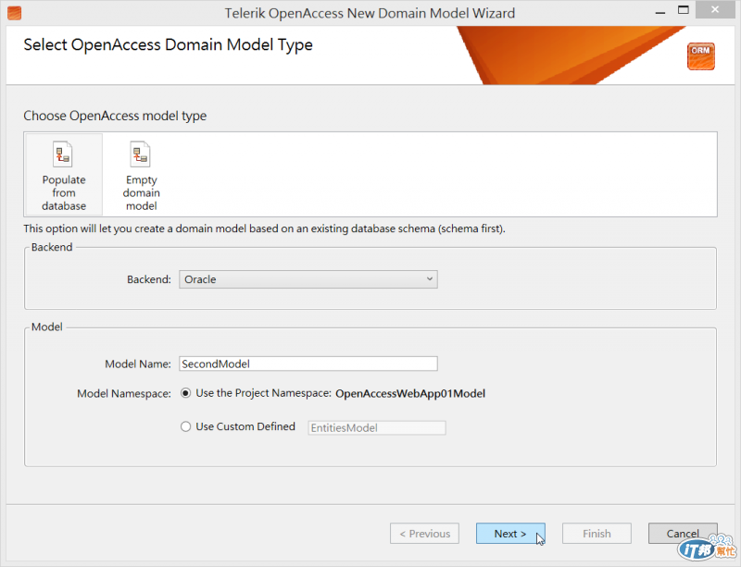Select the Empty domain model type
Image resolution: width=741 pixels, height=567 pixels.
pyautogui.click(x=142, y=175)
